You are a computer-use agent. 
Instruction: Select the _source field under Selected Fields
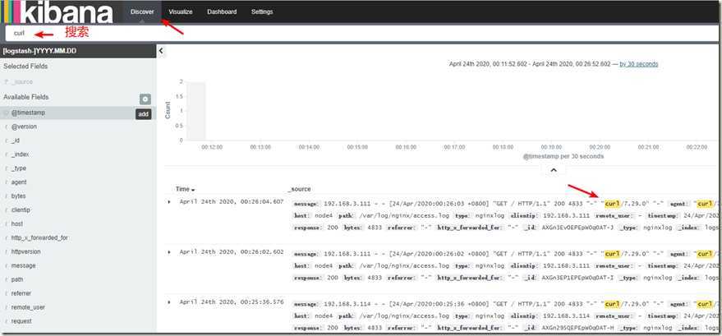point(22,81)
